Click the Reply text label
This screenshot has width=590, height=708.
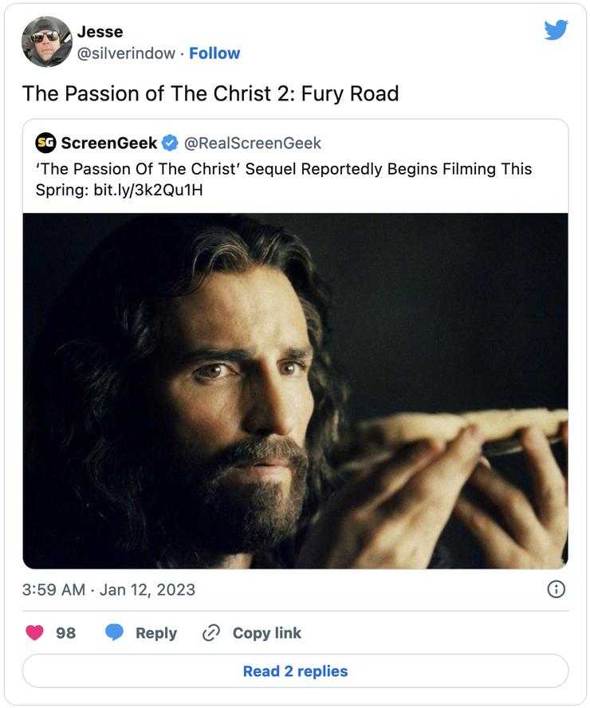tap(156, 633)
